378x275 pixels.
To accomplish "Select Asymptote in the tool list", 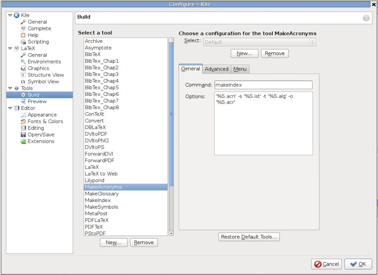I will coord(126,48).
